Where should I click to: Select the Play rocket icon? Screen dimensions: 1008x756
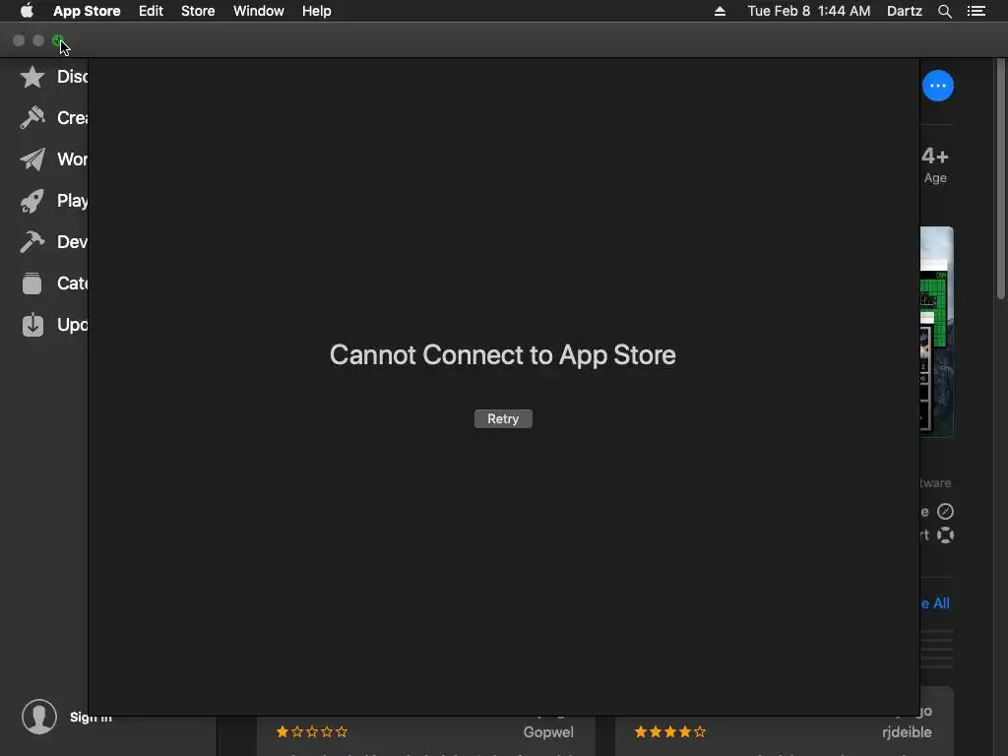click(x=32, y=201)
